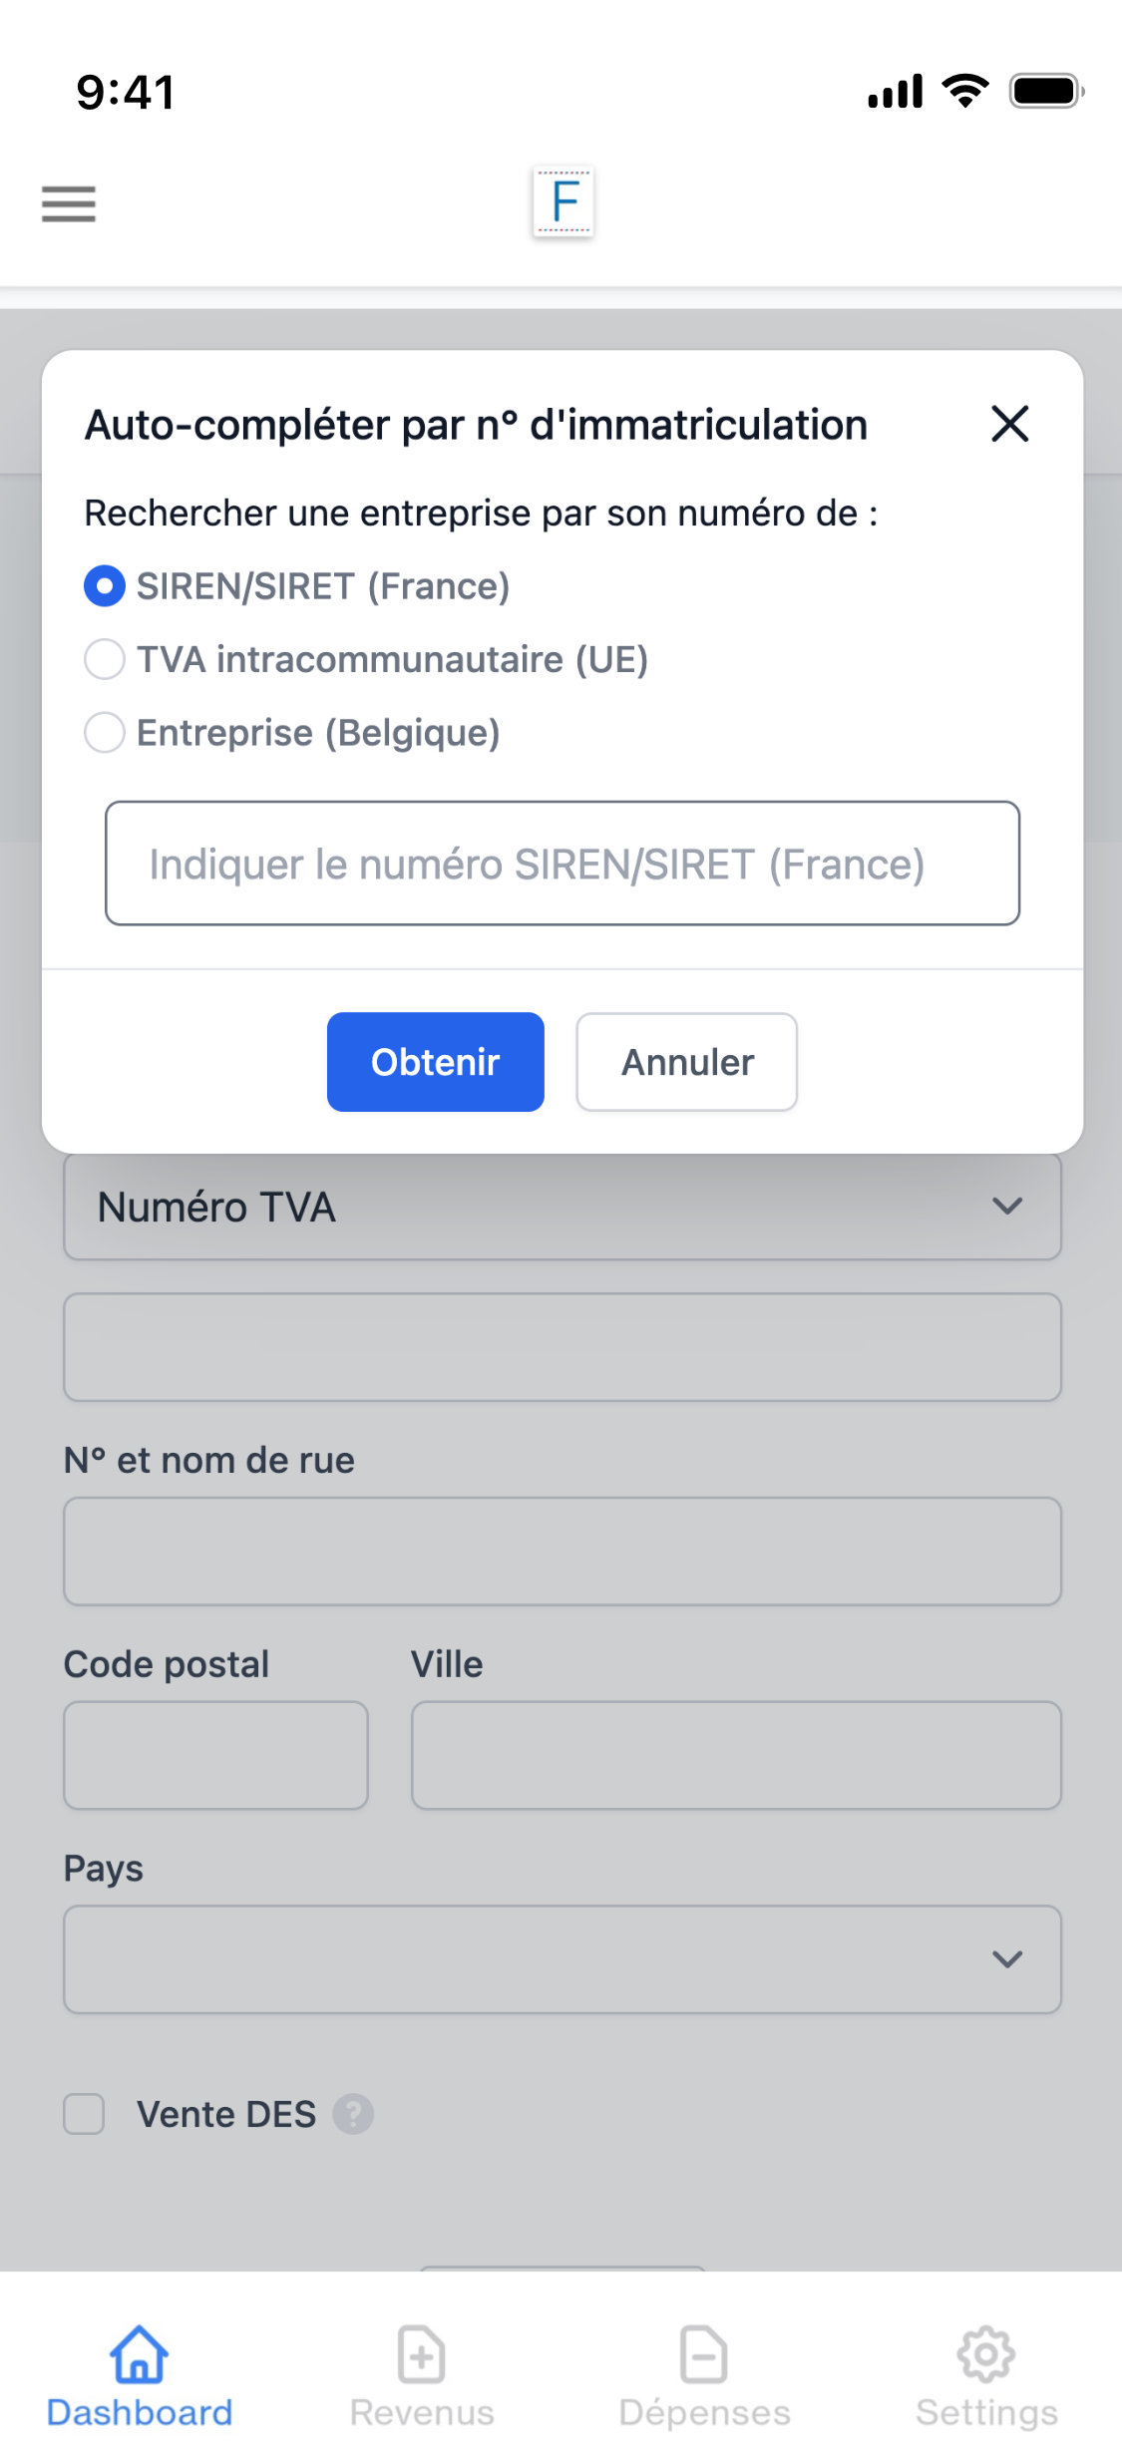Click the Code postal field
Screen dimensions: 1122x2443
coord(215,1755)
